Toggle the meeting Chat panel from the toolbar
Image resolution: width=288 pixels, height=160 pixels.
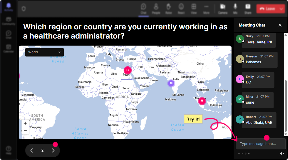tap(143, 9)
